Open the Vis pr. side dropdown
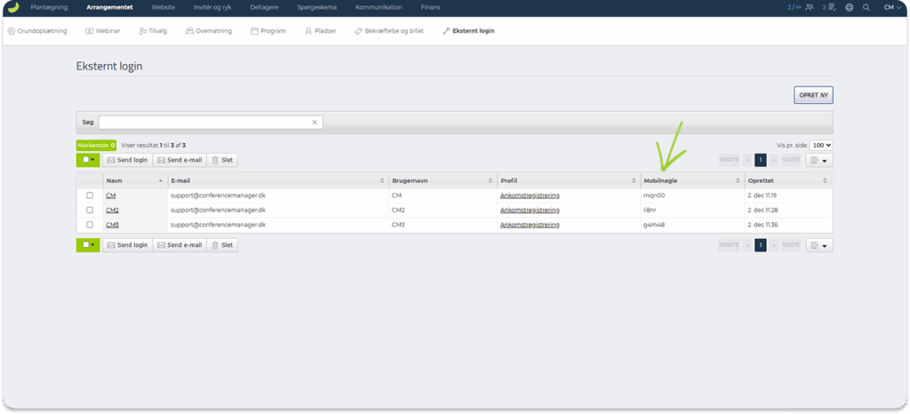The width and height of the screenshot is (910, 414). coord(821,145)
